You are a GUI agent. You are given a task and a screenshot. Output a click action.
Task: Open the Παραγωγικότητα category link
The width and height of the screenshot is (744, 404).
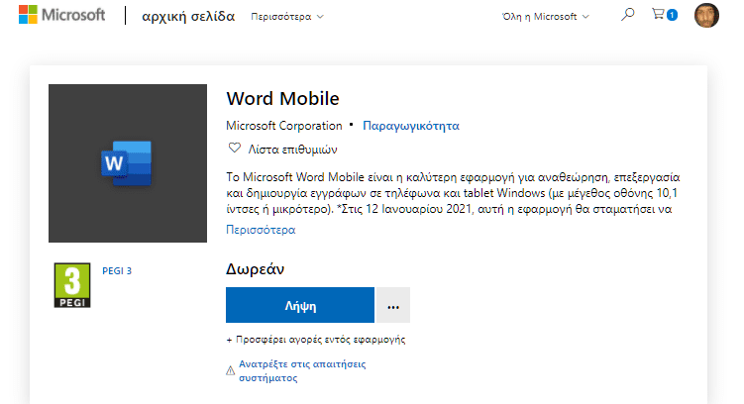(x=411, y=126)
